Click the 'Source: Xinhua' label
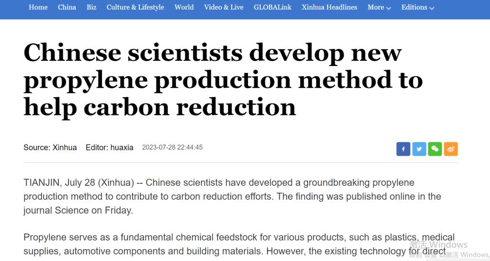The height and width of the screenshot is (261, 490). (x=50, y=148)
